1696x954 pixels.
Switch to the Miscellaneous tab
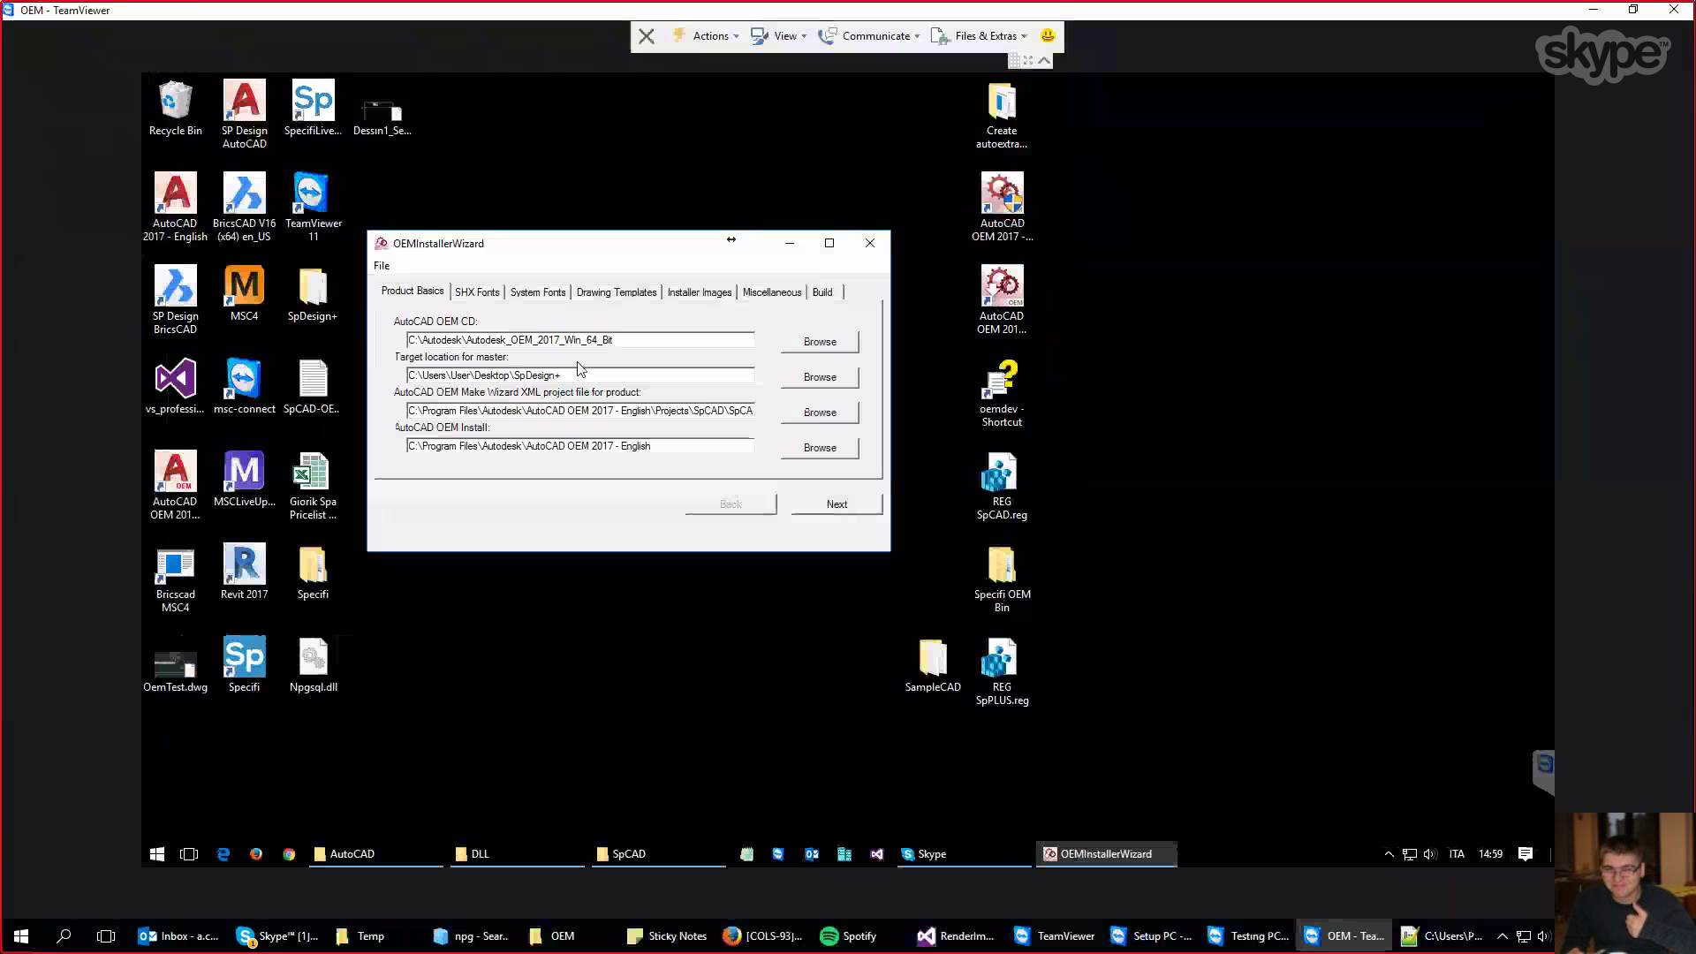click(772, 292)
